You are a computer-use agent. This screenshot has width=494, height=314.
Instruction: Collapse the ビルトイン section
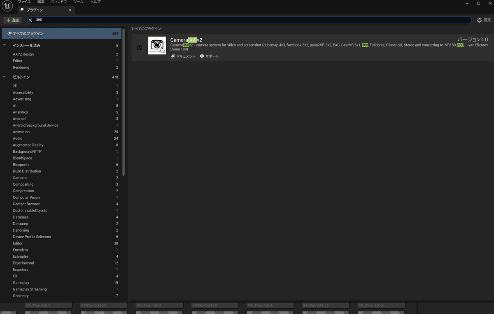tap(4, 77)
